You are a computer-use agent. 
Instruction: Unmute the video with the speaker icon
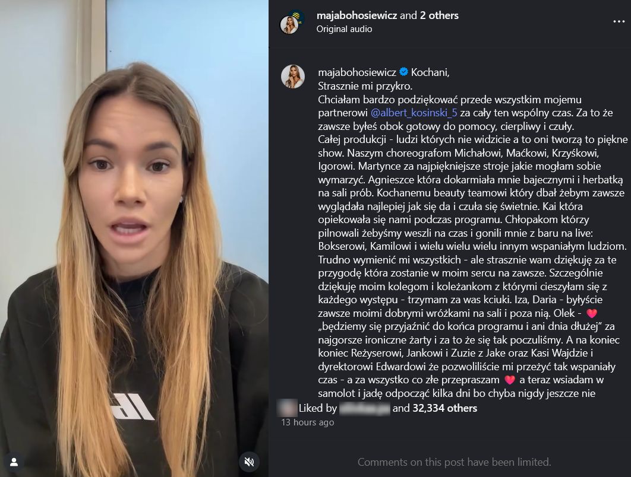(249, 462)
